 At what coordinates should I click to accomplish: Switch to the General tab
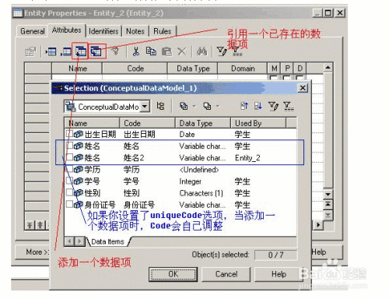33,31
